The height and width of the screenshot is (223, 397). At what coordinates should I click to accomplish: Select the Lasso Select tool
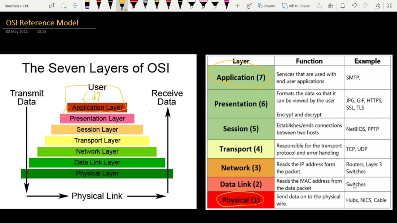(x=64, y=6)
